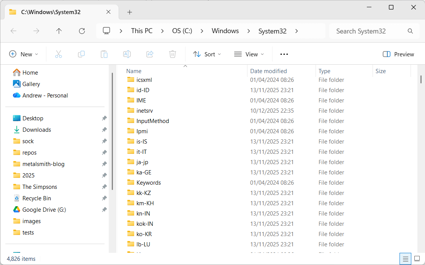425x265 pixels.
Task: Unpin icon next to sock folder
Action: tap(105, 141)
